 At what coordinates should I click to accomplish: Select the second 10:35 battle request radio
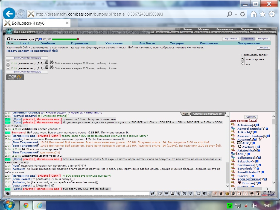pos(8,68)
